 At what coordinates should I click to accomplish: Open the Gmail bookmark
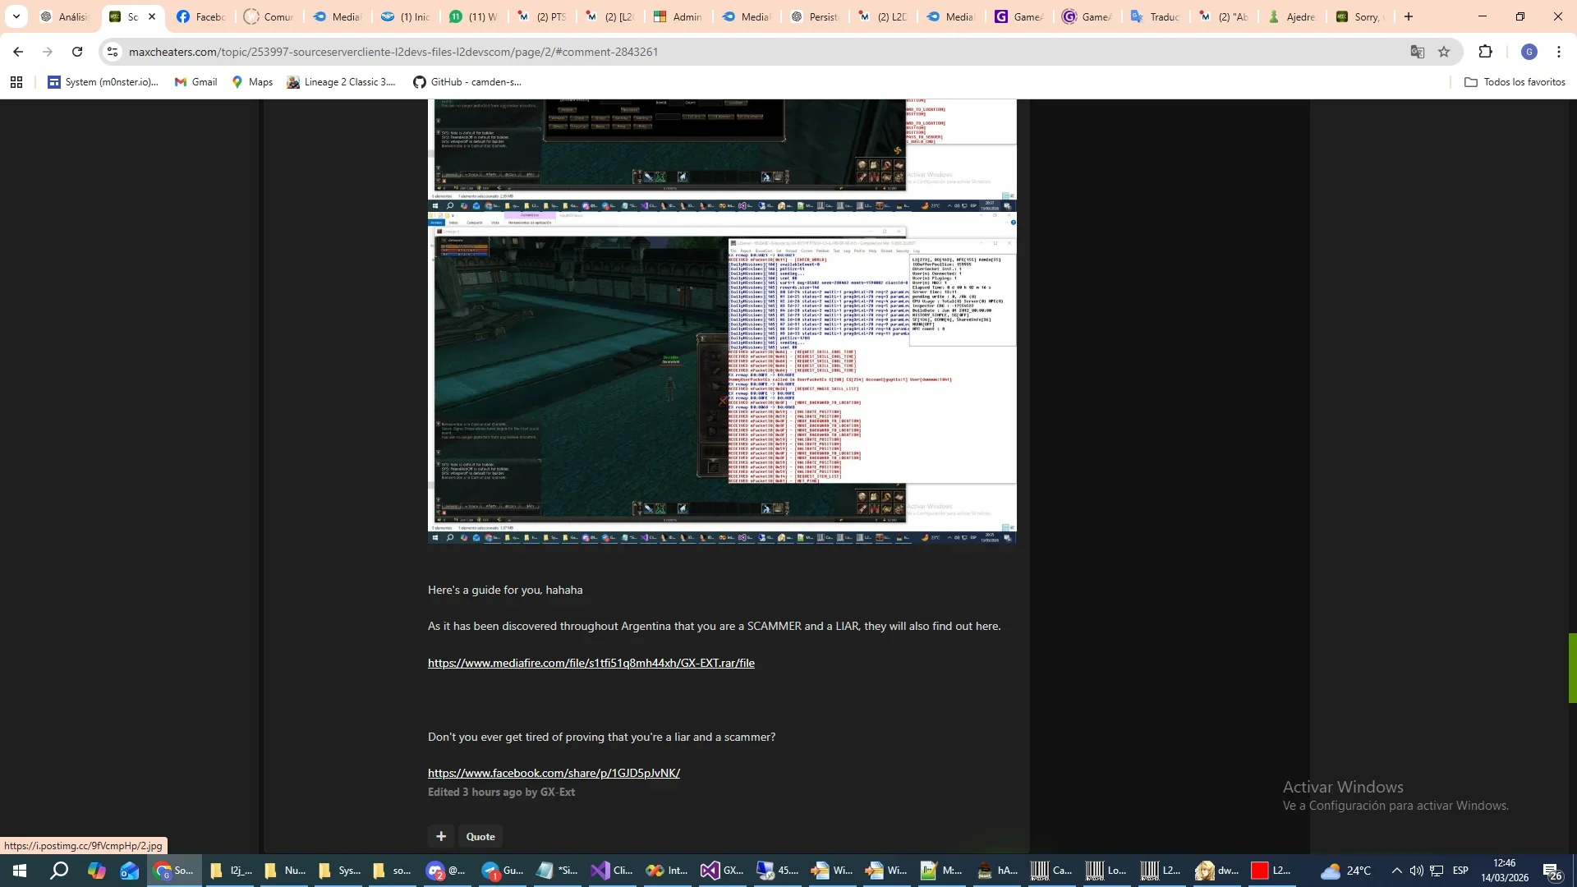coord(195,82)
